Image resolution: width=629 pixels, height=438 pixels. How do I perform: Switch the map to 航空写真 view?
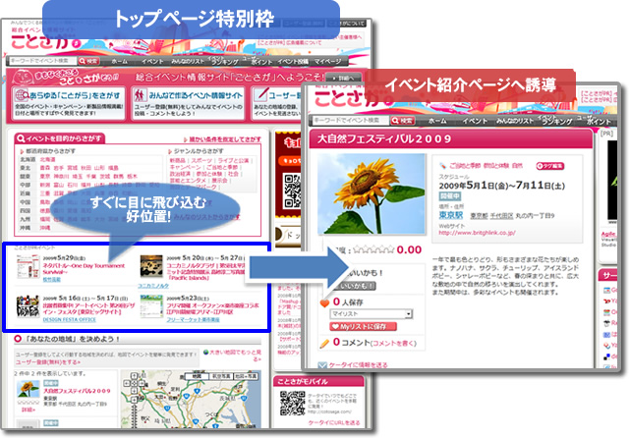pyautogui.click(x=221, y=376)
